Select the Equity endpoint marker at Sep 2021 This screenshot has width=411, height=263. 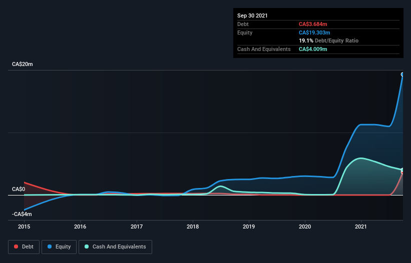(x=402, y=74)
